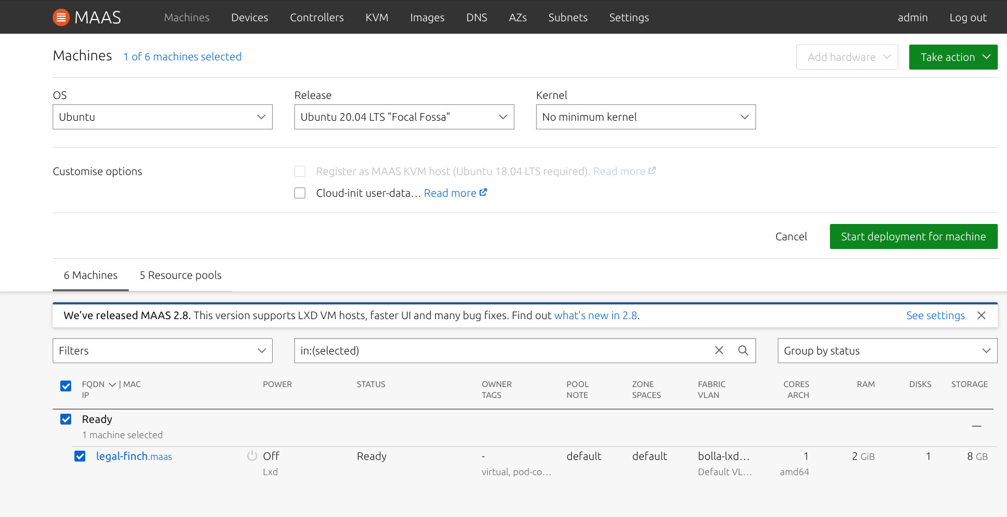Uncheck the Ready group checkbox

pos(66,419)
